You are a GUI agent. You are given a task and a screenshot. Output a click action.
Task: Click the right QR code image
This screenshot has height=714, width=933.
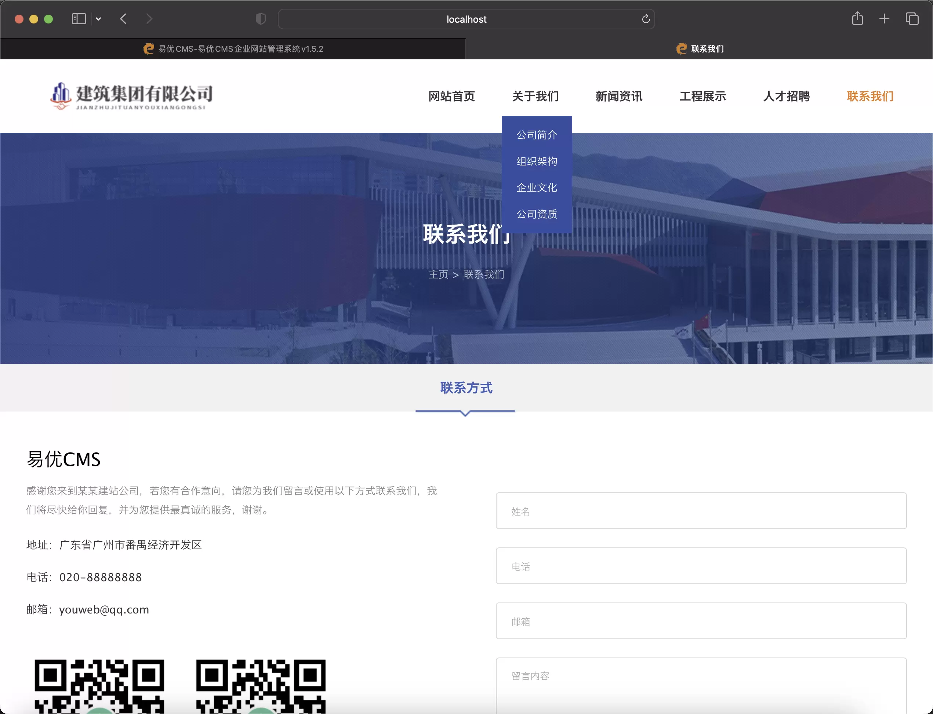tap(261, 686)
